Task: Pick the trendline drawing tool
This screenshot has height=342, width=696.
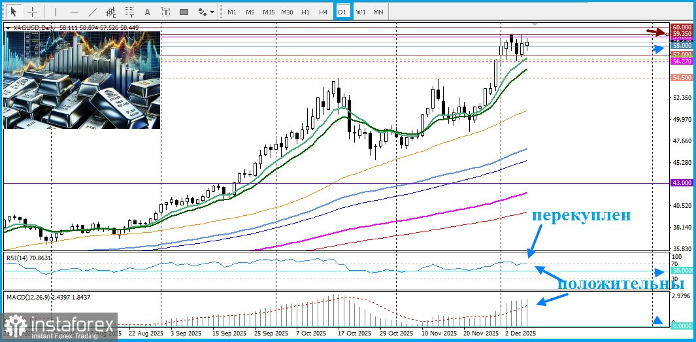Action: (x=93, y=12)
